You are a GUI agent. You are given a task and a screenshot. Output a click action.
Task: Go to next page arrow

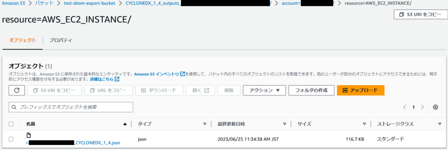pyautogui.click(x=423, y=107)
